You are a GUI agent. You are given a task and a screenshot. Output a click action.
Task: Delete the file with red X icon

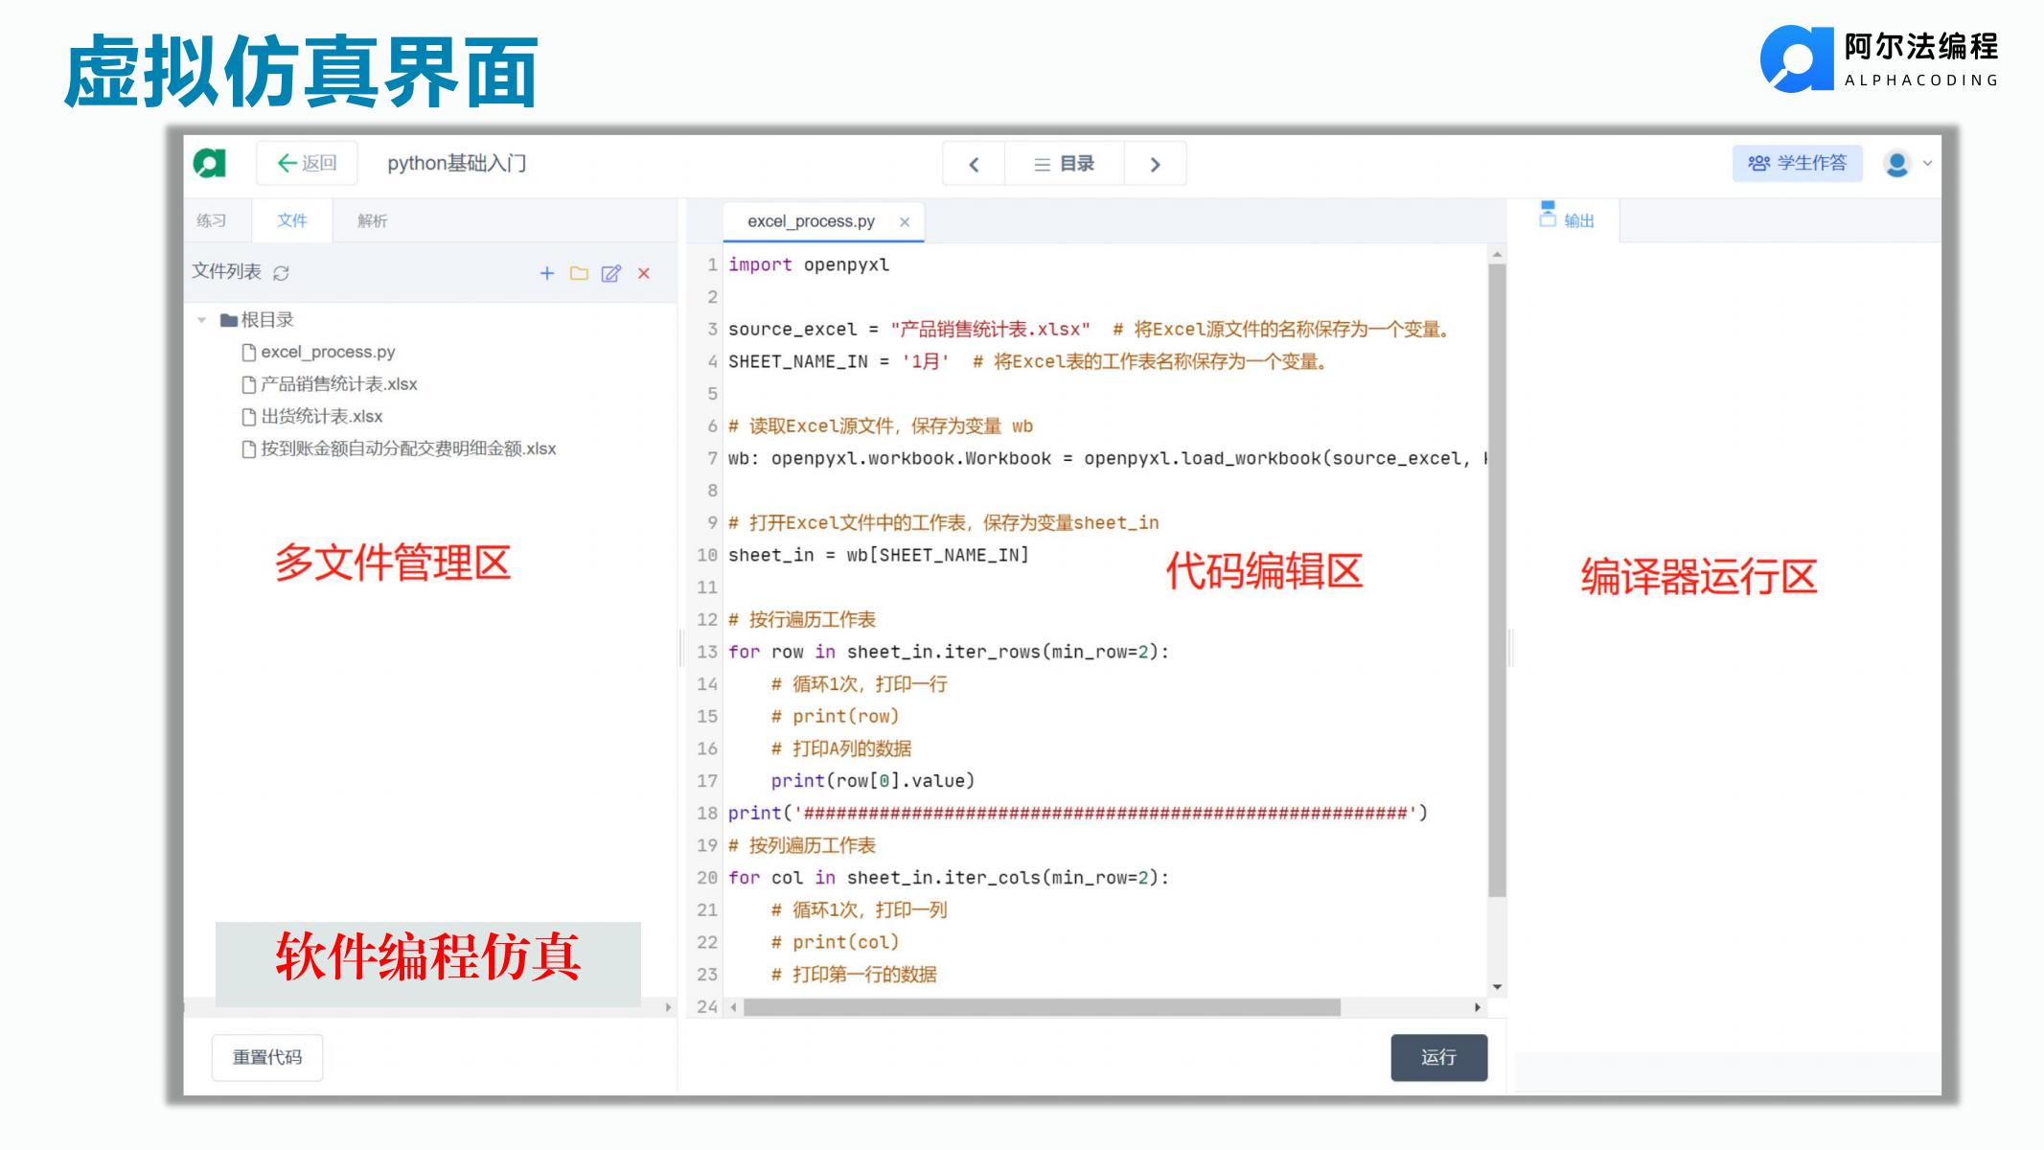click(644, 273)
